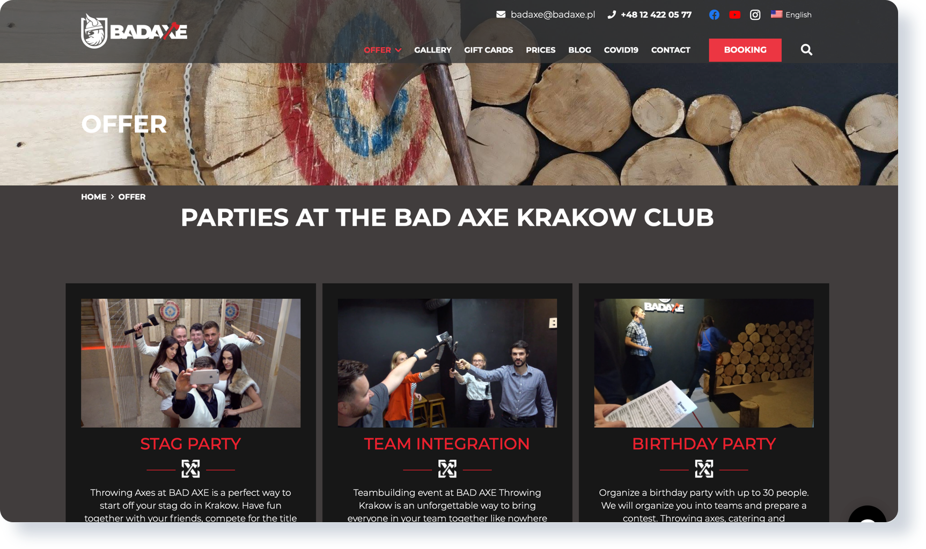Click the +48 12 422 05 77 number
This screenshot has height=549, width=926.
656,14
